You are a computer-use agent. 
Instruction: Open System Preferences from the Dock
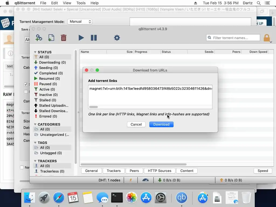point(160,198)
